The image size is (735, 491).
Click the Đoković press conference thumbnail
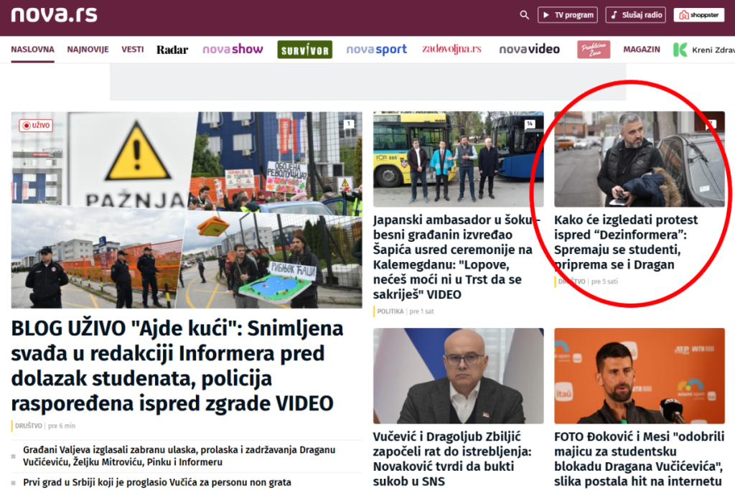click(x=639, y=375)
